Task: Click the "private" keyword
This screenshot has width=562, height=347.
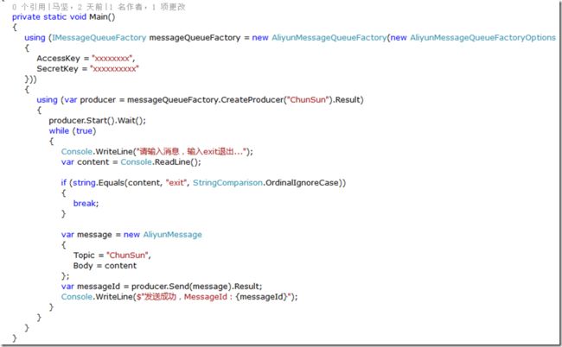Action: [26, 16]
